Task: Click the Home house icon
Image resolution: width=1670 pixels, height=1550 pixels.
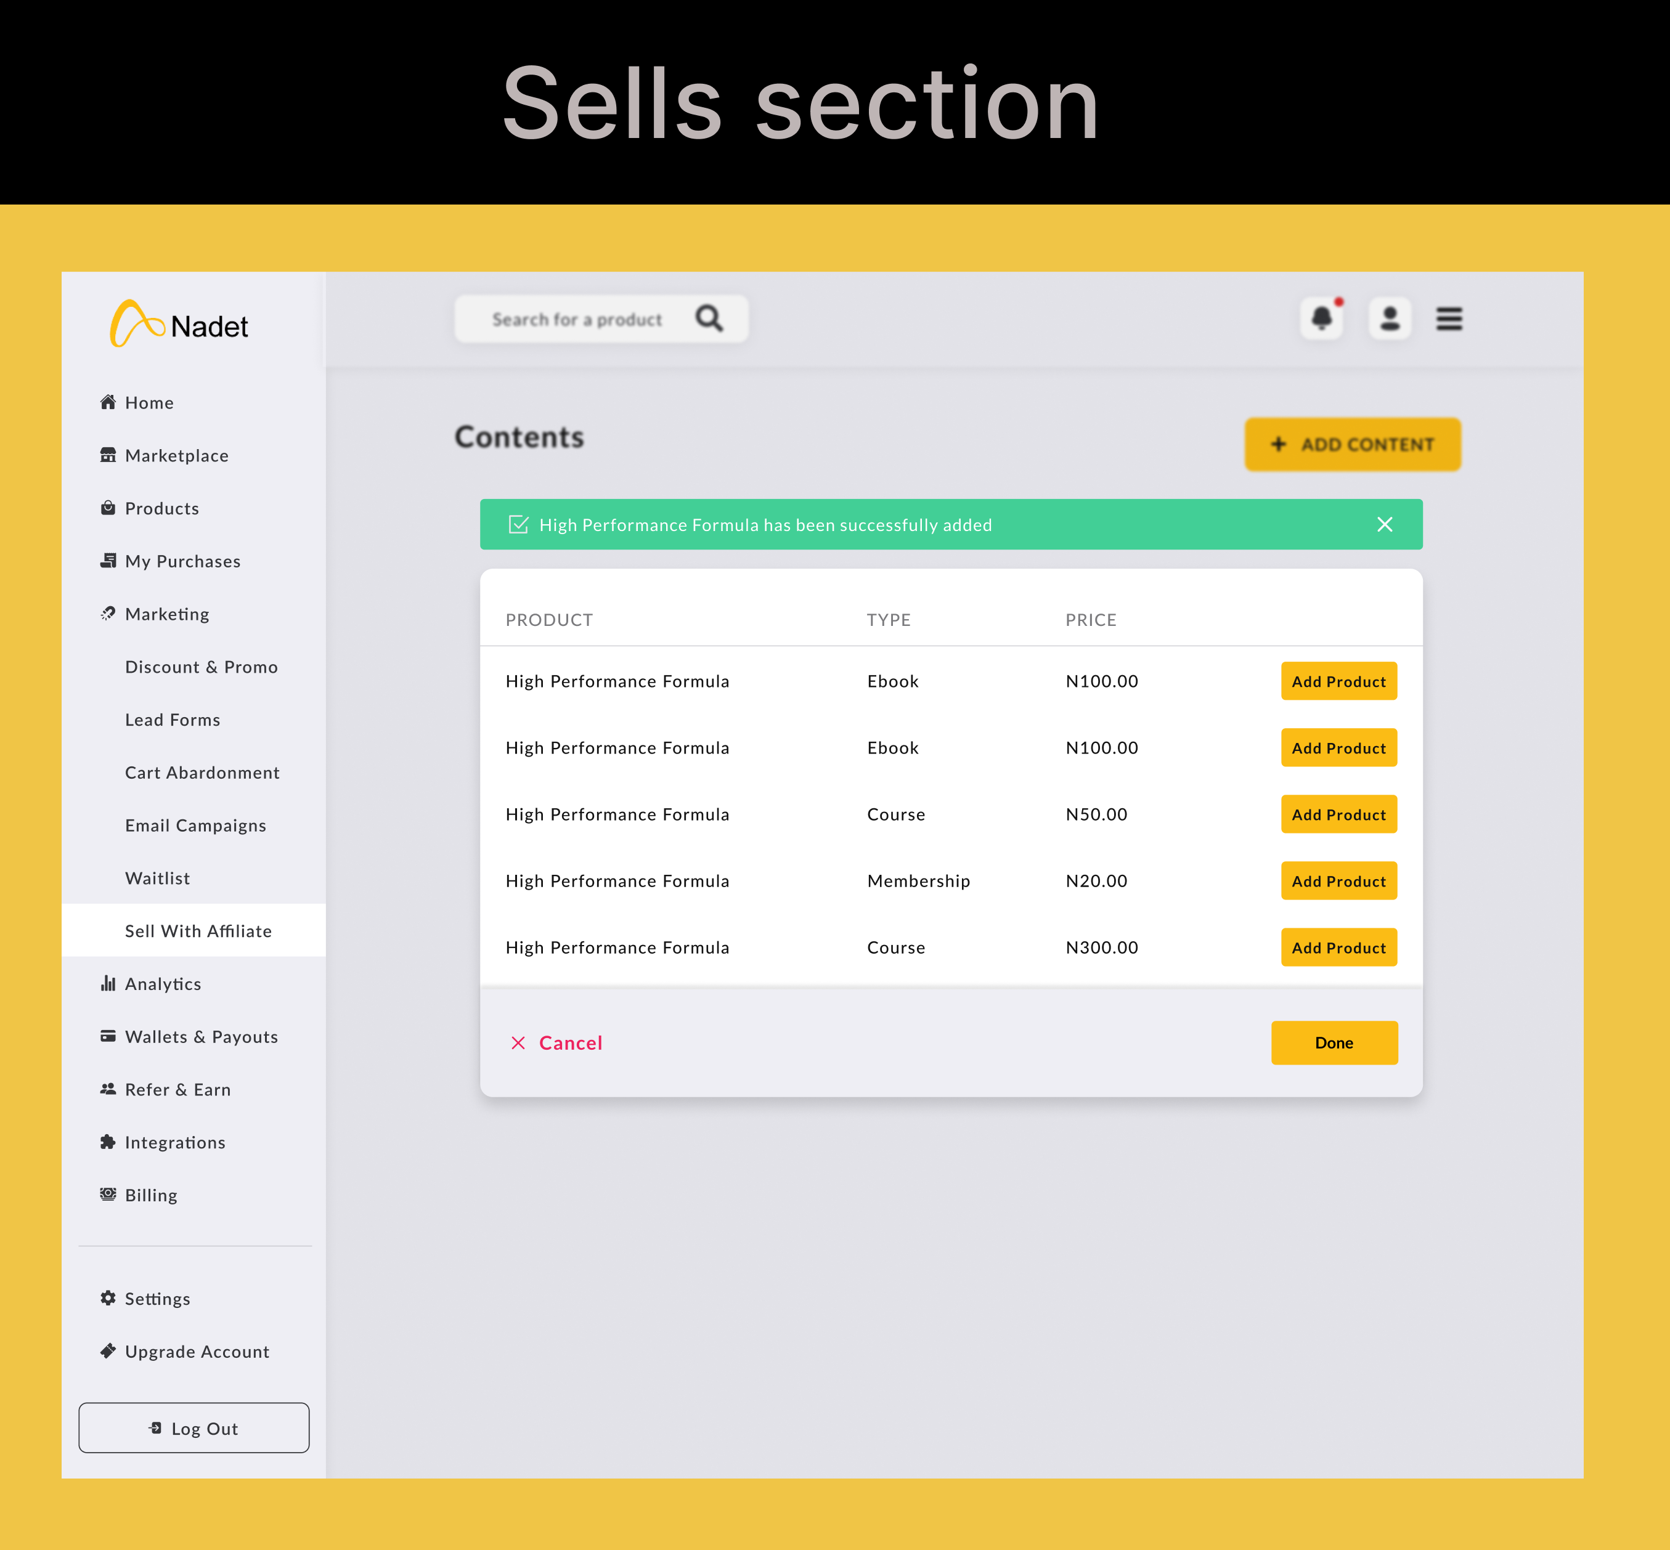Action: tap(108, 402)
